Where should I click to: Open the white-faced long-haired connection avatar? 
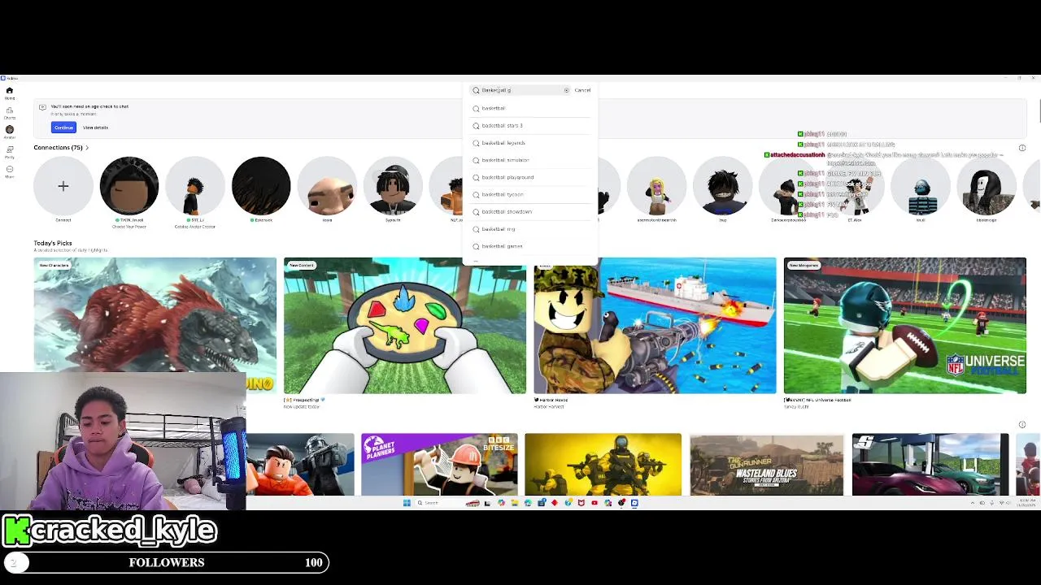987,186
